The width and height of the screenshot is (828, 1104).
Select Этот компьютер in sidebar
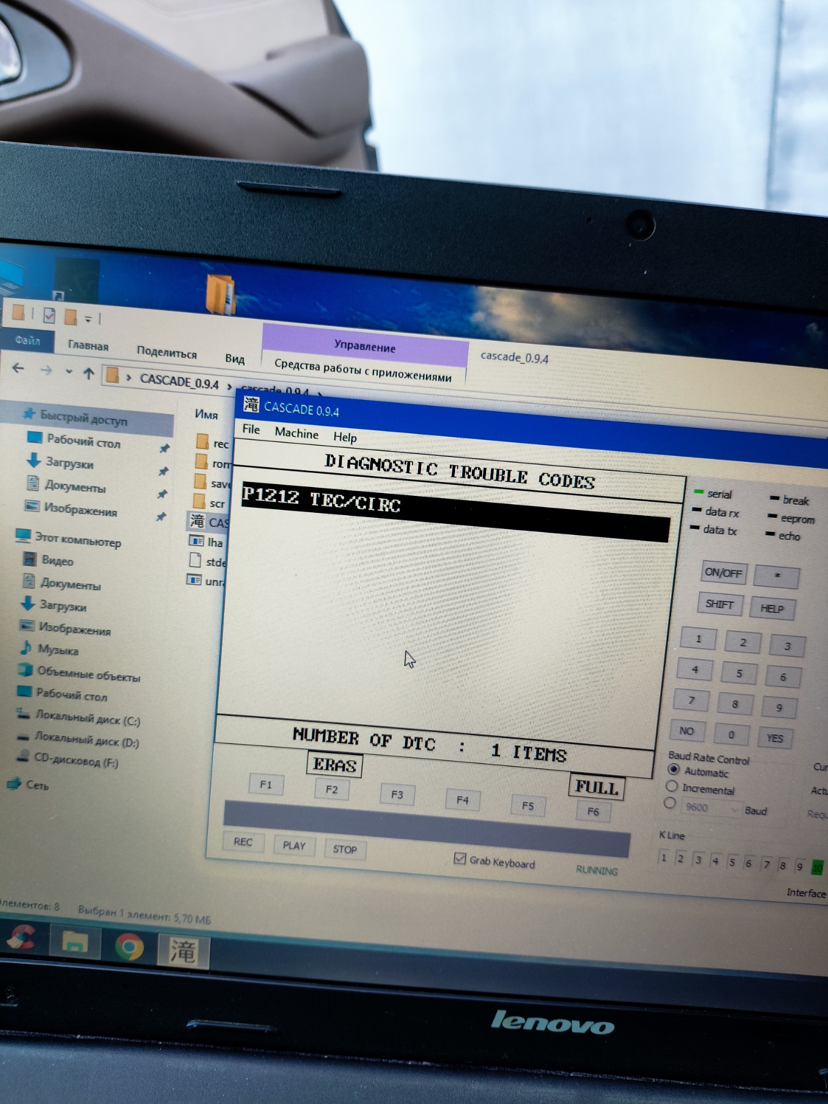(69, 539)
